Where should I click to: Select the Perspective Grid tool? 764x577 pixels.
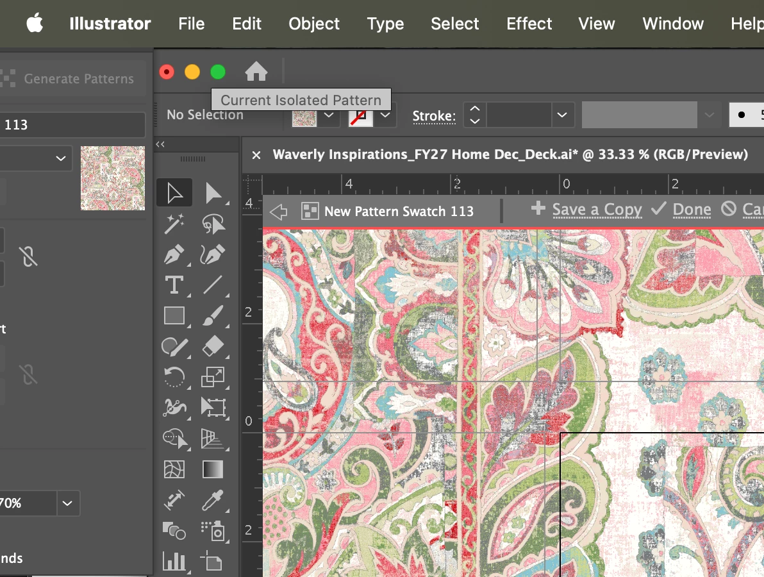[x=213, y=439]
